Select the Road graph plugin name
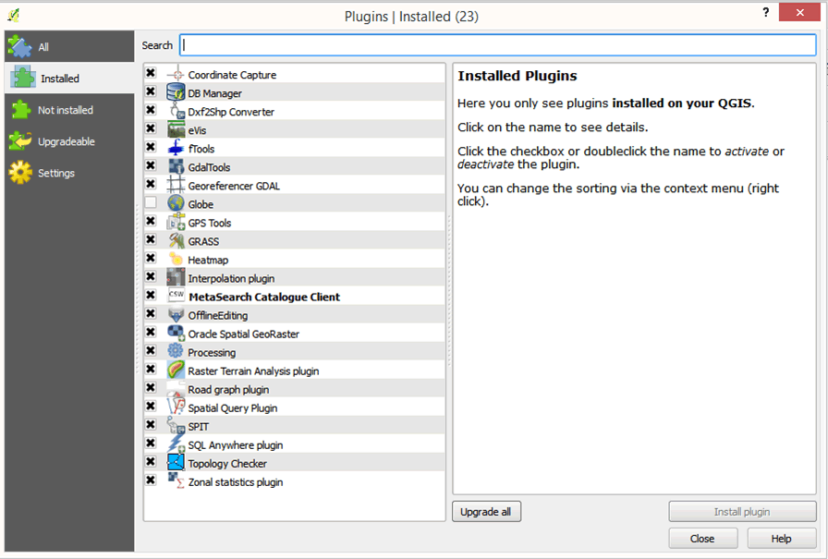This screenshot has width=828, height=559. click(x=228, y=390)
